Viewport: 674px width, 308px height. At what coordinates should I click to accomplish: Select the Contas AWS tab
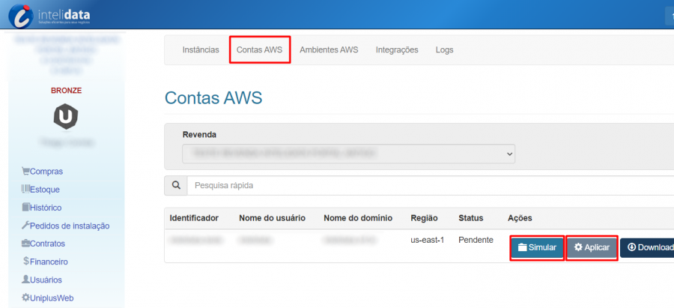[x=259, y=50]
